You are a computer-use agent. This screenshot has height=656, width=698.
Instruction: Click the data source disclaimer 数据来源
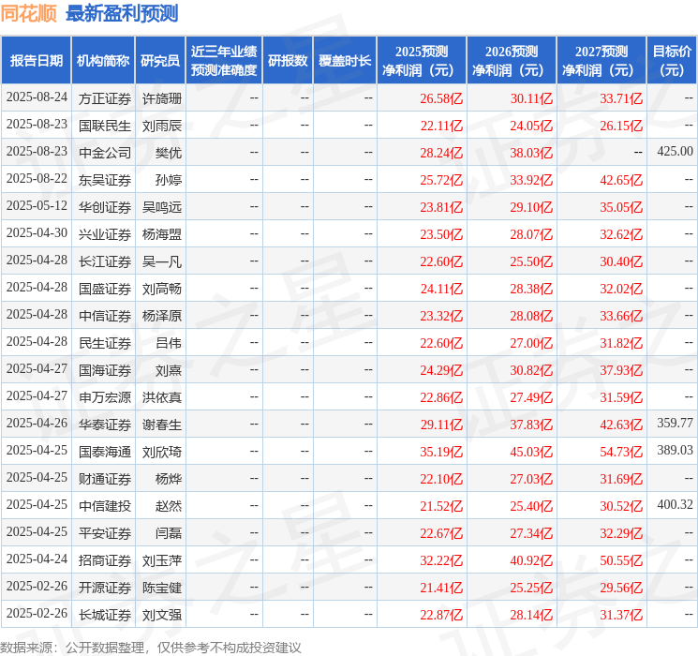click(x=151, y=647)
